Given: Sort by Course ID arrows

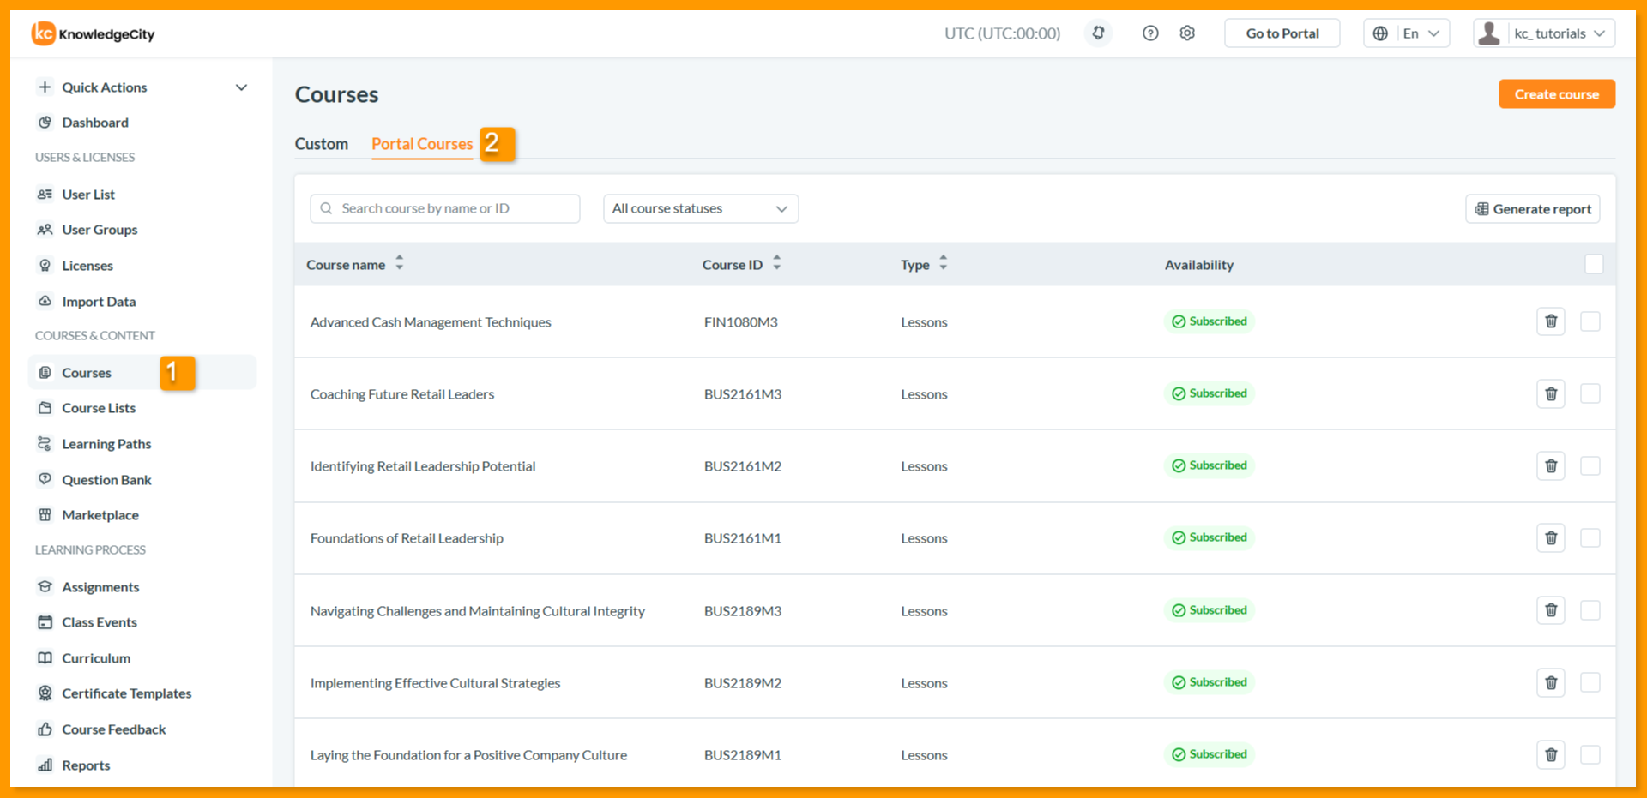Looking at the screenshot, I should 776,263.
